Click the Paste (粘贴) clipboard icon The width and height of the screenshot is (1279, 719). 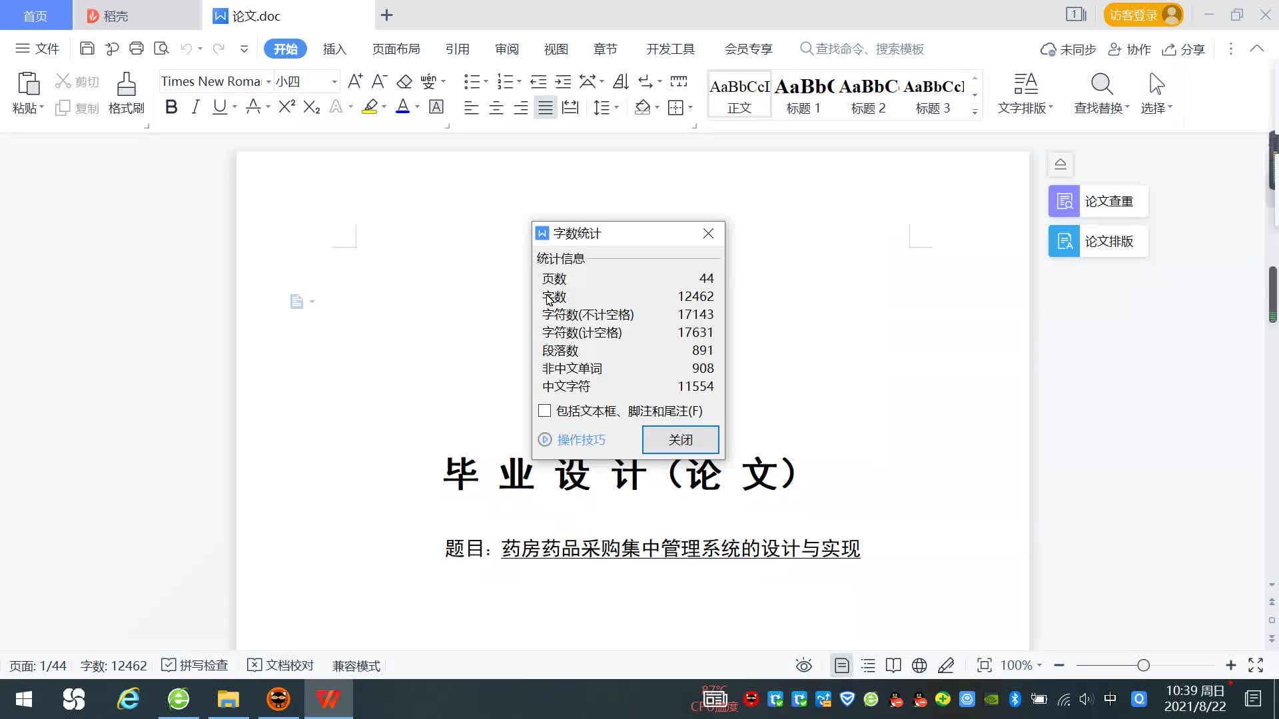pyautogui.click(x=28, y=85)
